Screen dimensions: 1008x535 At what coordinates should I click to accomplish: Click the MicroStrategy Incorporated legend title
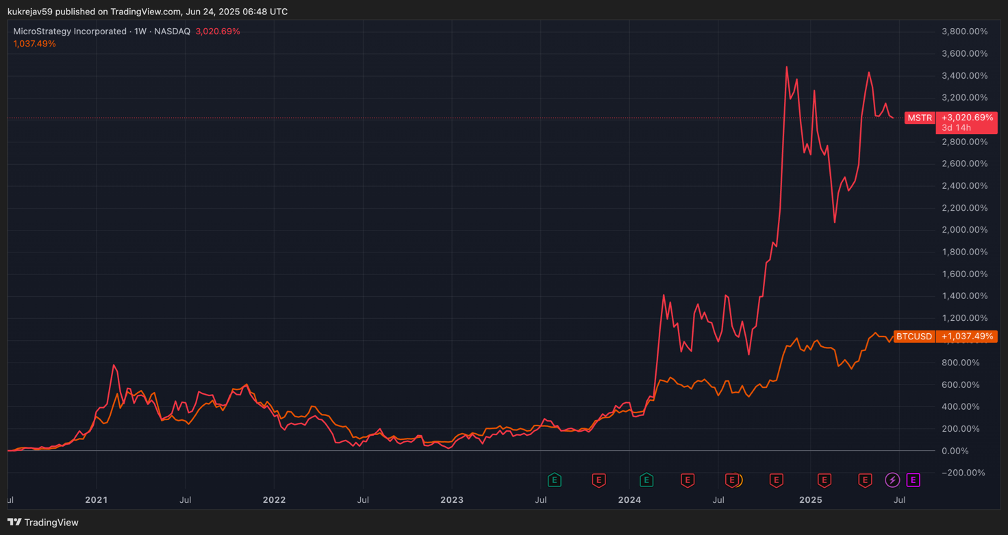(x=70, y=31)
